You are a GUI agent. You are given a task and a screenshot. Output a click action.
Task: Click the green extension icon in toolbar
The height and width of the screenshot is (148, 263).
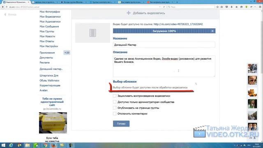[x=246, y=7]
